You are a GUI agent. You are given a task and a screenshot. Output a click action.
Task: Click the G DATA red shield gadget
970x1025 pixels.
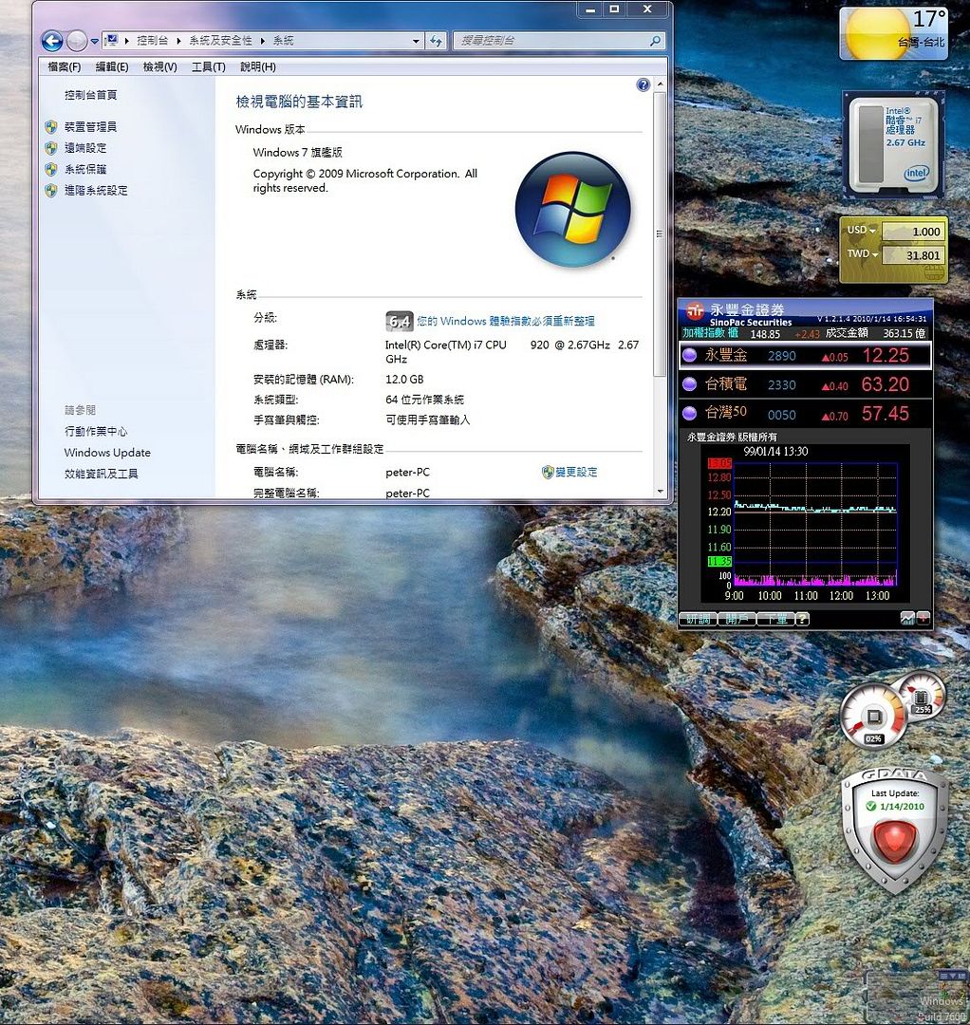pyautogui.click(x=895, y=830)
